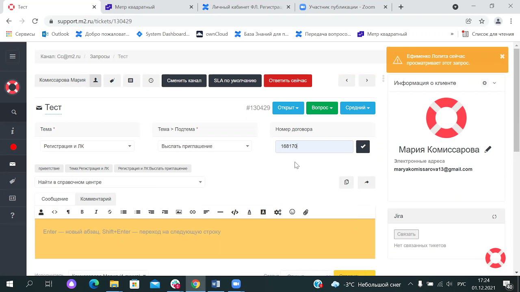Open the info icon in the left sidebar
Screen dimensions: 520x292
click(x=13, y=131)
